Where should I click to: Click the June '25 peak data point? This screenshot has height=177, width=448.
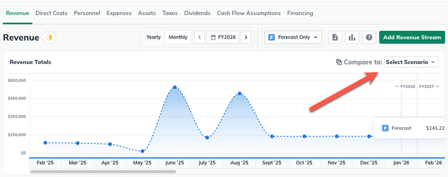175,87
